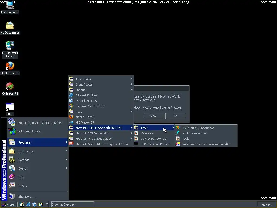Image resolution: width=277 pixels, height=208 pixels.
Task: Expand the Grant Access program folder
Action: point(101,84)
